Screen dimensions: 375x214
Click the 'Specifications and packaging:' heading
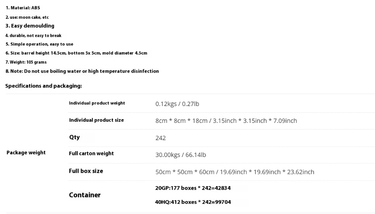pyautogui.click(x=43, y=86)
